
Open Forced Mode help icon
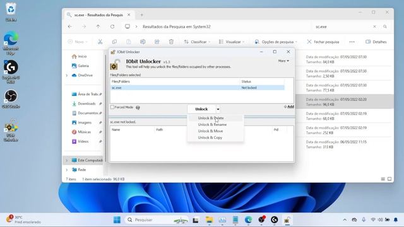(x=138, y=108)
